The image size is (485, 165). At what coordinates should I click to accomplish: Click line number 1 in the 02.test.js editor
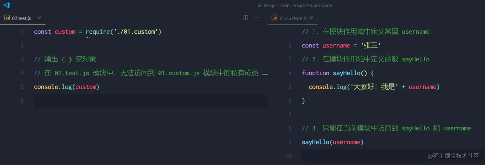tap(22, 32)
